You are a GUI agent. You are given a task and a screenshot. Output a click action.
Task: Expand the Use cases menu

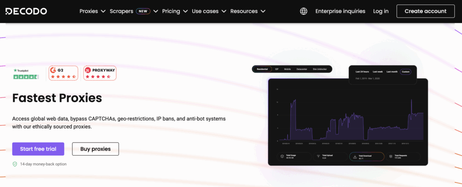tap(209, 11)
